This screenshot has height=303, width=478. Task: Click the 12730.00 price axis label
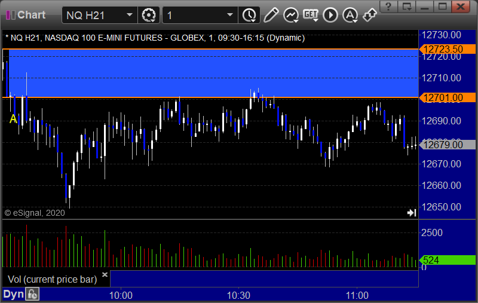(441, 35)
